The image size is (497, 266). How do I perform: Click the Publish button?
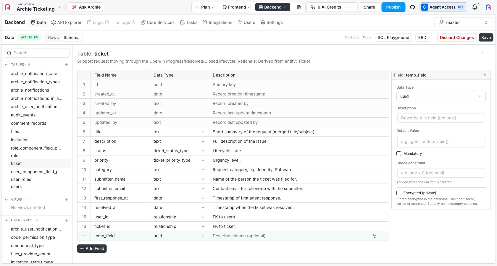(393, 7)
